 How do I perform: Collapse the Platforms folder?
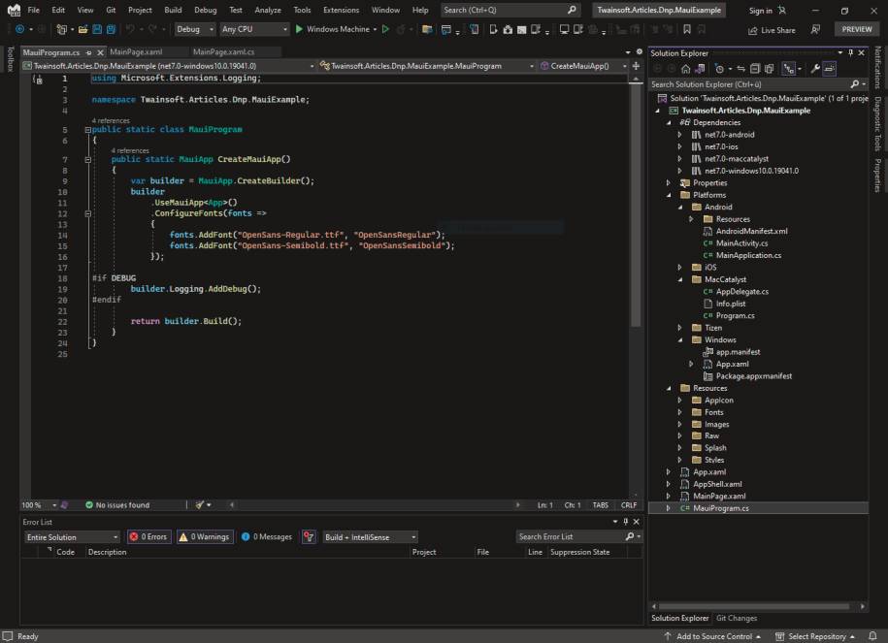tap(669, 195)
